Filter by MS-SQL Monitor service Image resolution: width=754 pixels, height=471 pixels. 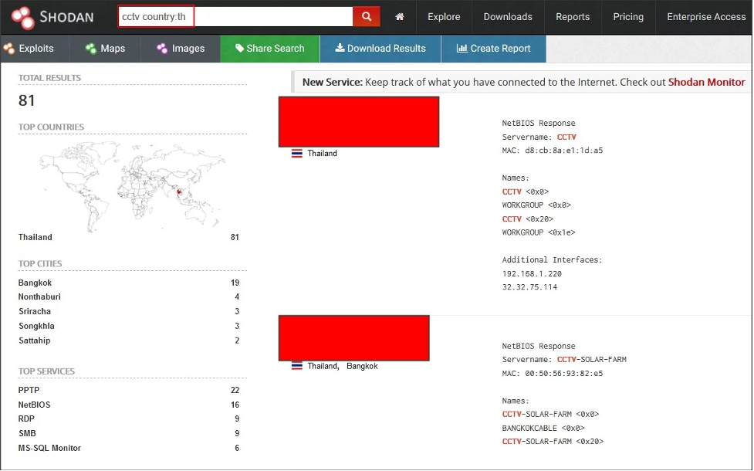[49, 448]
